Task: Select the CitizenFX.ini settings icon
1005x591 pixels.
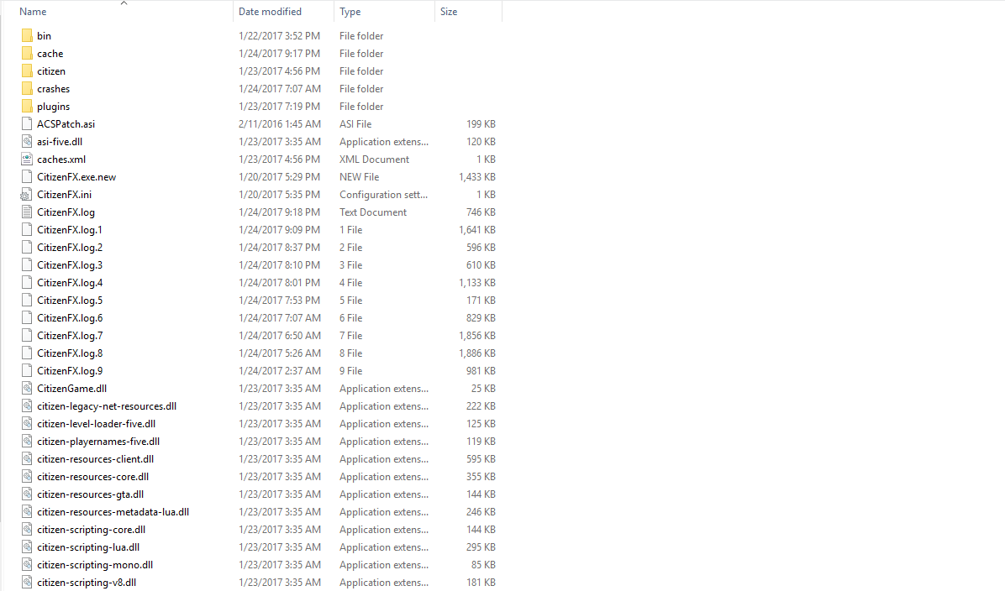Action: tap(26, 194)
